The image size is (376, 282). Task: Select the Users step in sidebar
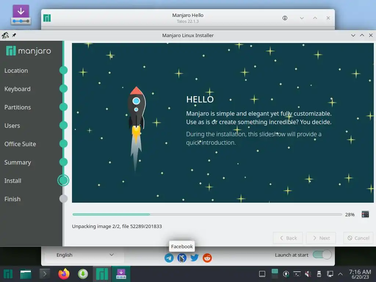[x=12, y=126]
